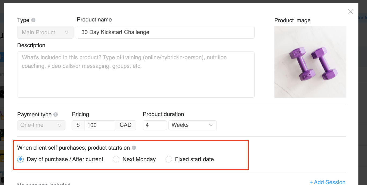The width and height of the screenshot is (367, 185).
Task: Click the help icon next to Type
Action: click(33, 20)
